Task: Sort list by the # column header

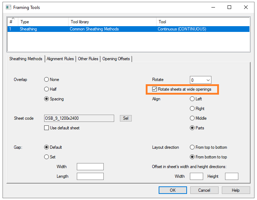Action: coord(12,22)
